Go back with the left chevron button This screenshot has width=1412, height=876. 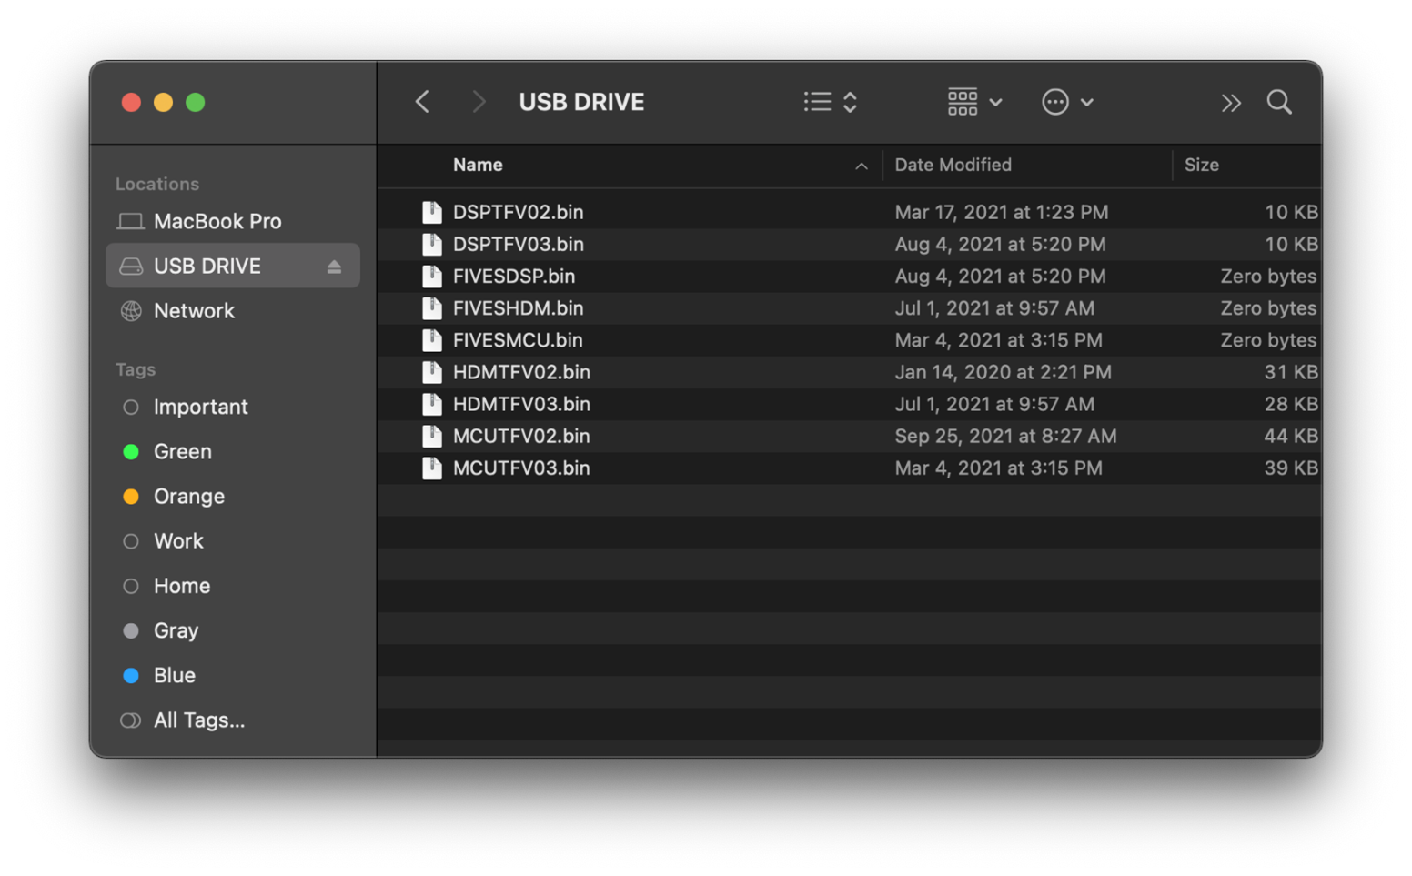click(x=422, y=102)
